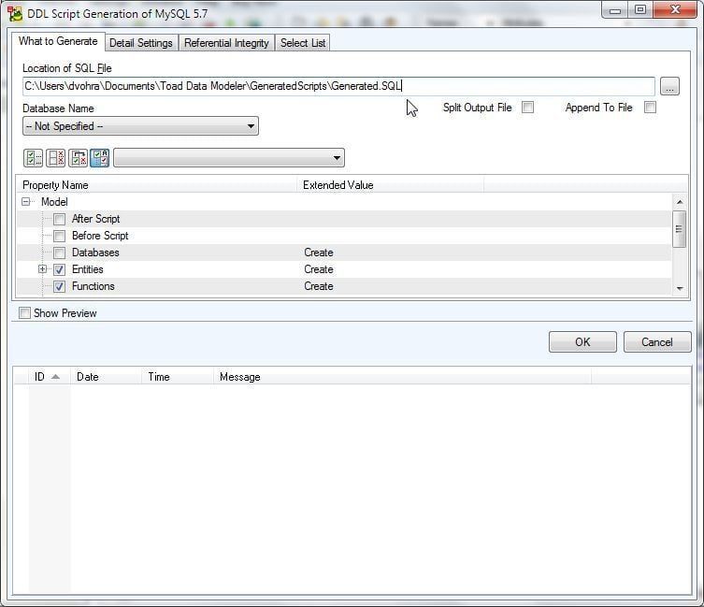
Task: Click the Deselect All toolbar icon
Action: tap(56, 158)
